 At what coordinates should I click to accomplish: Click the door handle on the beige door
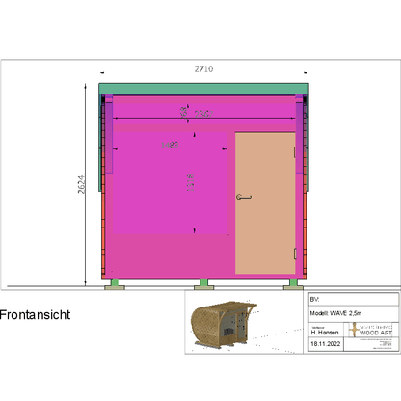point(244,197)
